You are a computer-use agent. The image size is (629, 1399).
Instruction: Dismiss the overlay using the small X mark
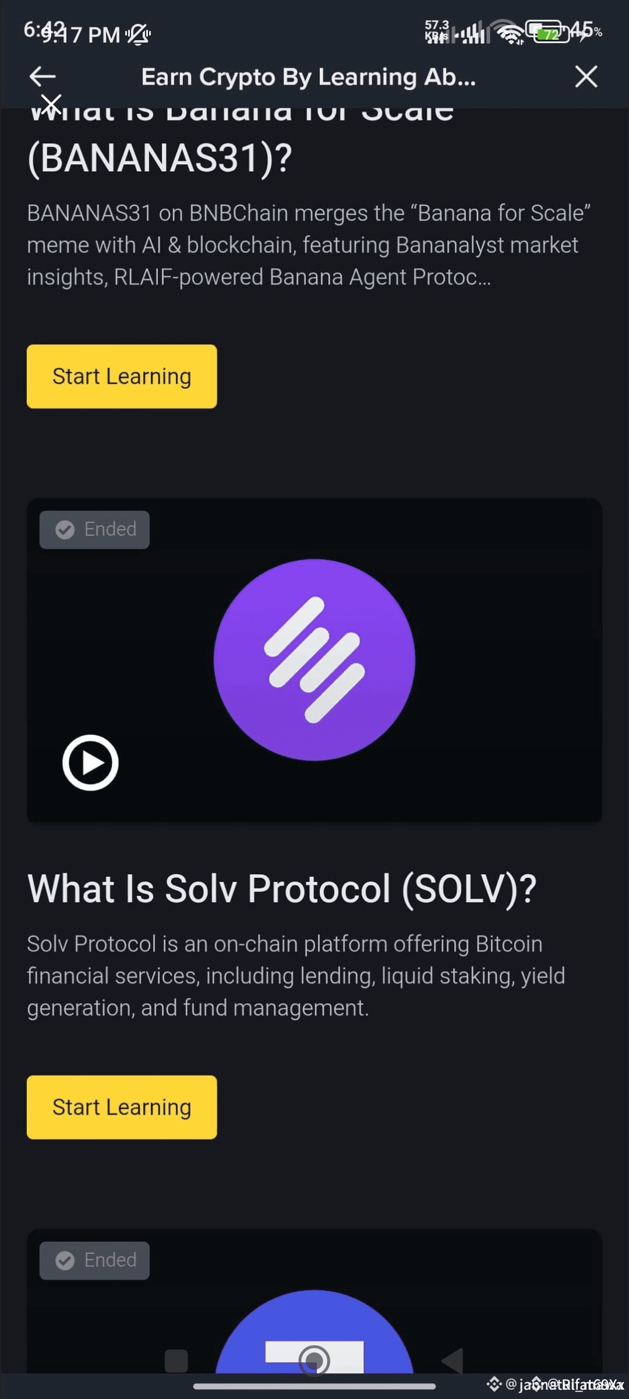point(52,104)
